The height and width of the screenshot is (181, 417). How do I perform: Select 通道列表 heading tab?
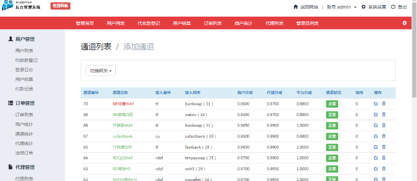[x=96, y=47]
